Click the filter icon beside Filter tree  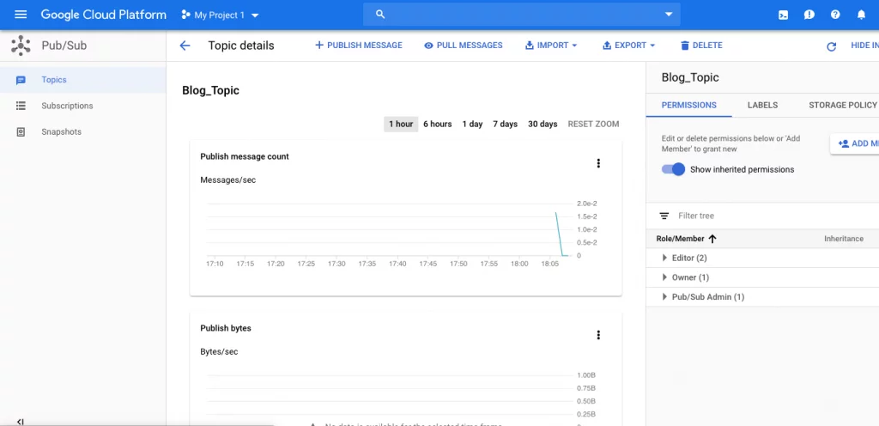click(x=664, y=216)
